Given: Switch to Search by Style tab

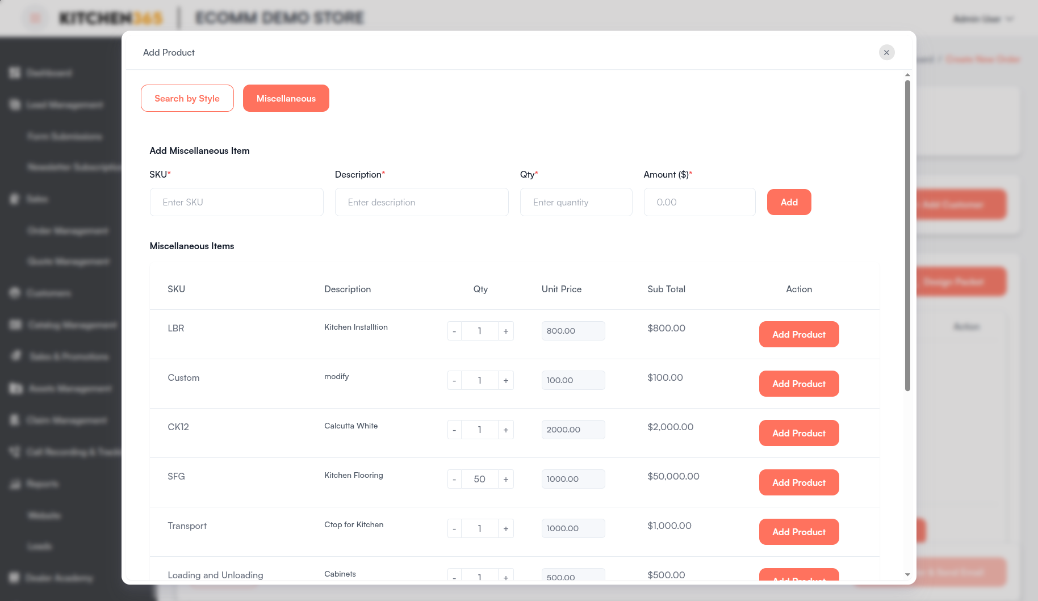Looking at the screenshot, I should 187,98.
